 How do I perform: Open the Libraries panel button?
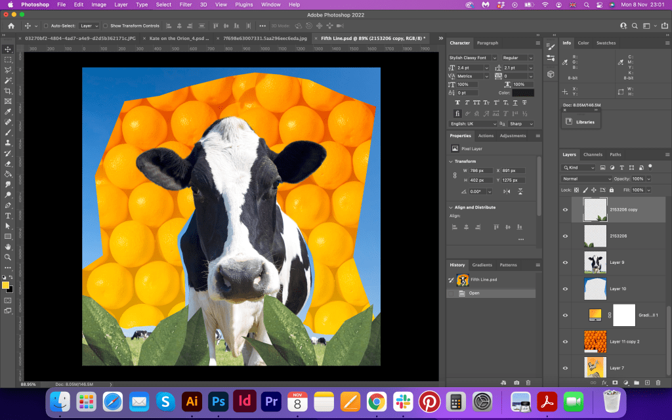pos(581,121)
